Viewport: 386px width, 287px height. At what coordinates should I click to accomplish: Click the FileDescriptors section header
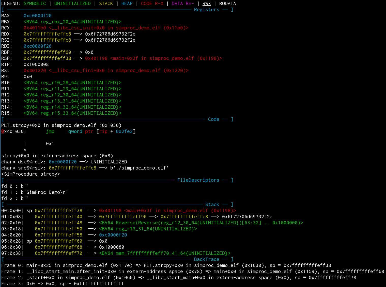[x=198, y=180]
